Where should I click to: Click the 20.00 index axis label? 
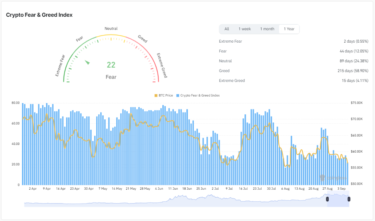16,165
